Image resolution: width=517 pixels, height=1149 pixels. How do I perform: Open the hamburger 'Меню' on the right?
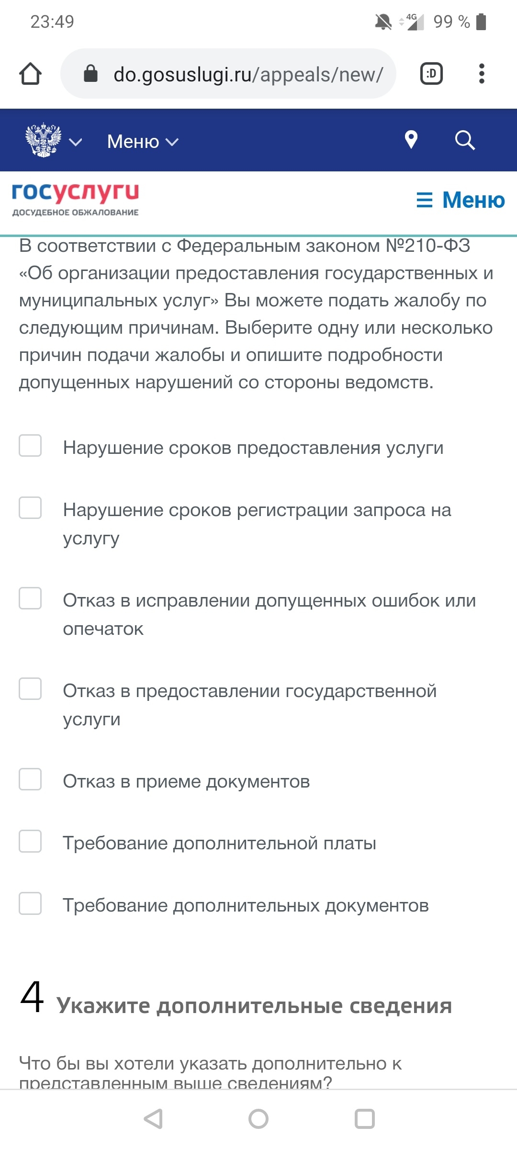point(461,200)
